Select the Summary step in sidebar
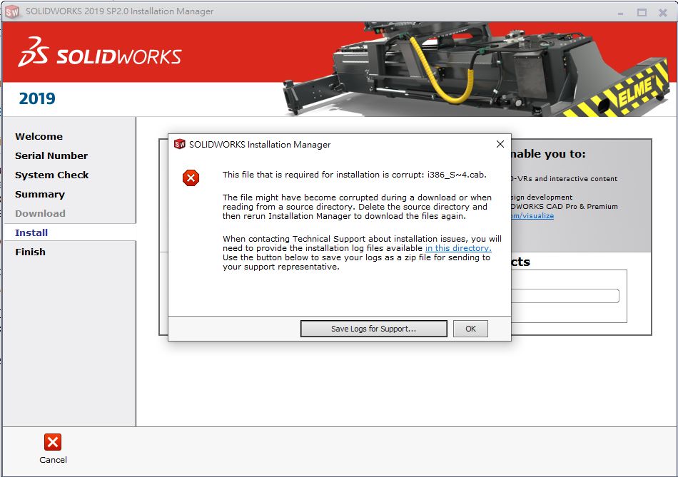Image resolution: width=678 pixels, height=477 pixels. (40, 195)
